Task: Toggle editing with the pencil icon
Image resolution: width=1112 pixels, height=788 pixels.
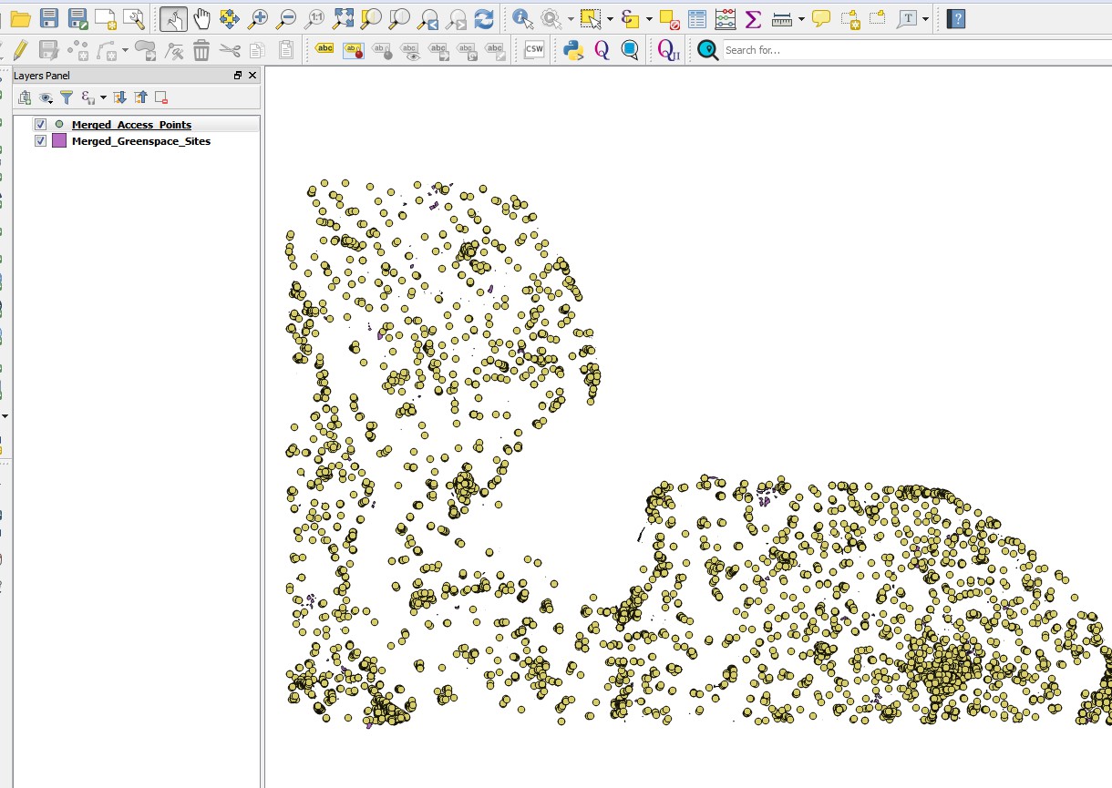Action: click(x=20, y=50)
